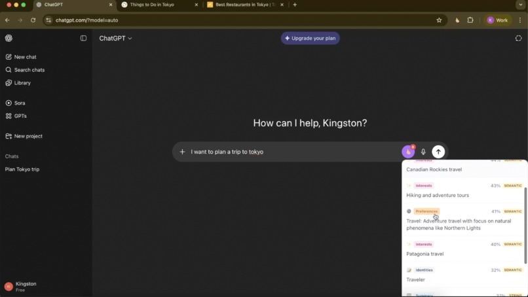528x297 pixels.
Task: Click the Preferences tag in memory list
Action: click(x=426, y=211)
